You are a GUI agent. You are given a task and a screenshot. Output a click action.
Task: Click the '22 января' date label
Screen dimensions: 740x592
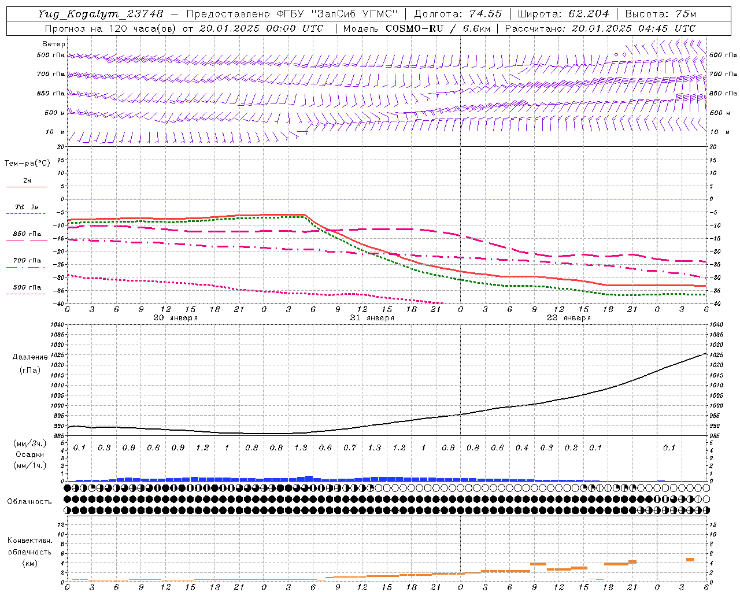569,318
